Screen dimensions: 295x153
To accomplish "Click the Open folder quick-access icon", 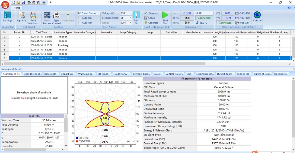I will [x=18, y=3].
